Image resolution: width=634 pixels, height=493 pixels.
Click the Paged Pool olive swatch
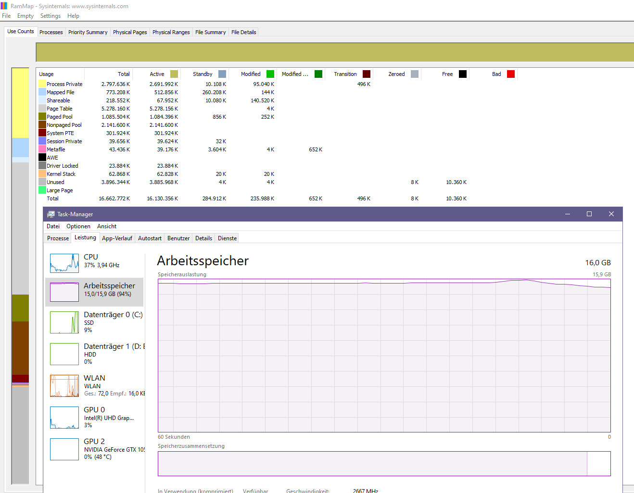[x=42, y=117]
